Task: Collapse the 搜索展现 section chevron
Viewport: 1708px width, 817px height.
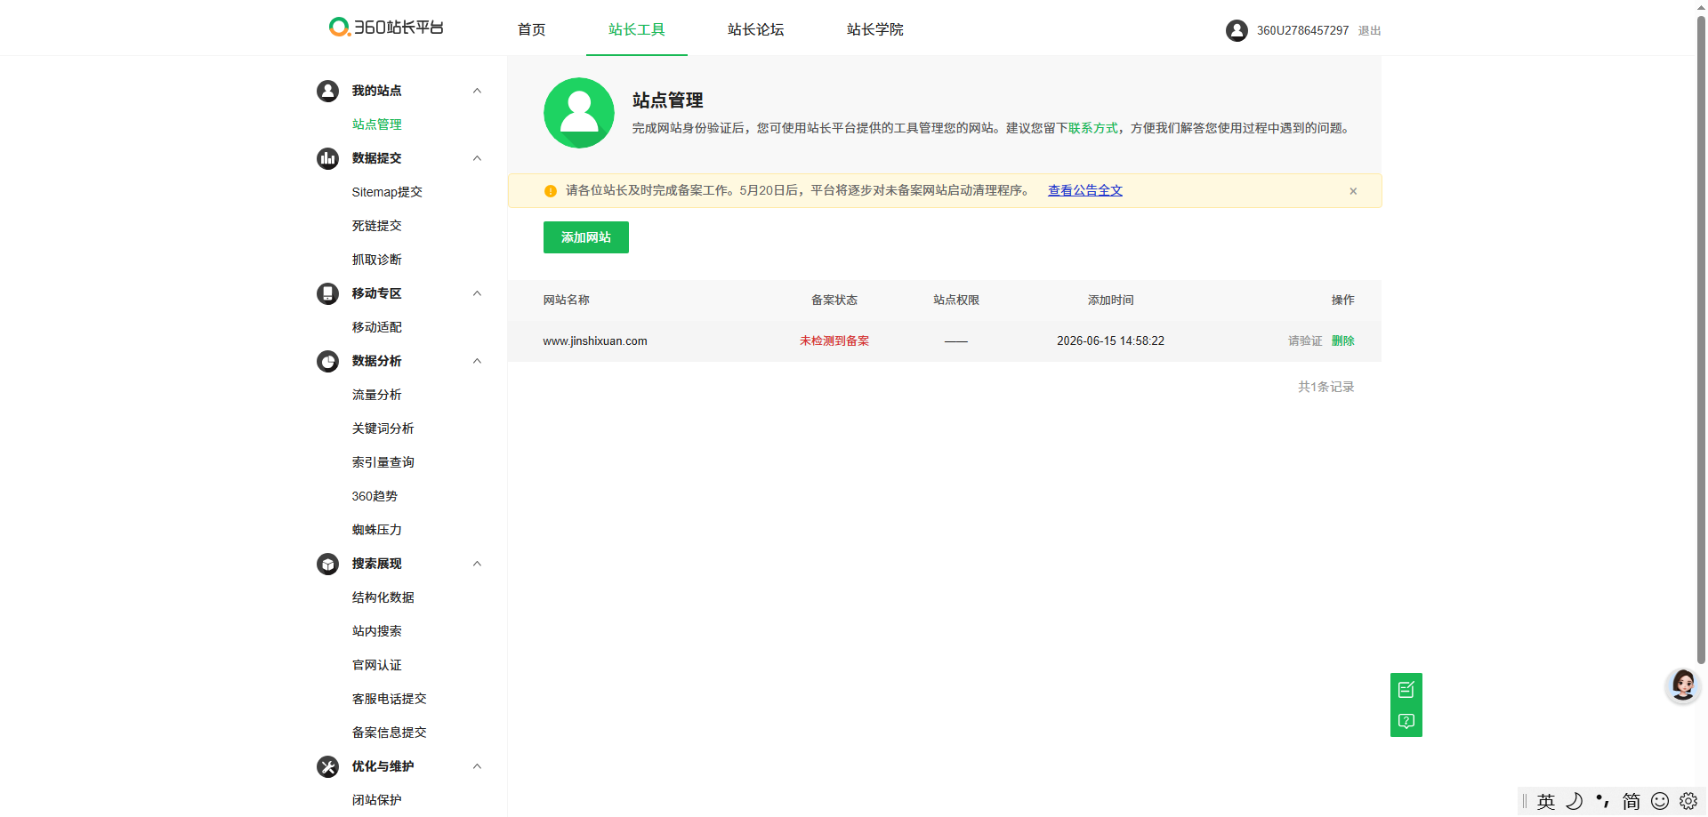Action: [477, 564]
